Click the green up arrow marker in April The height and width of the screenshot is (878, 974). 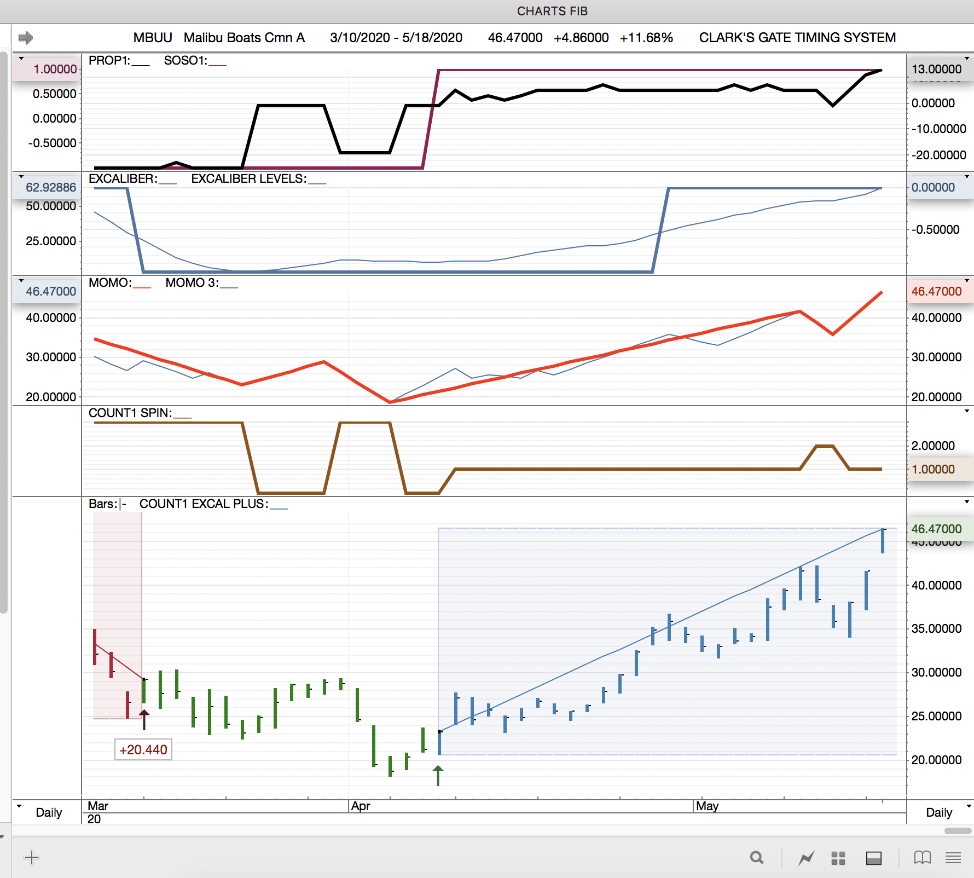tap(438, 776)
